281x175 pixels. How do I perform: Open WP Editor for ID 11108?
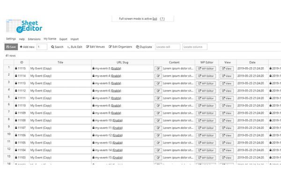[x=206, y=120]
